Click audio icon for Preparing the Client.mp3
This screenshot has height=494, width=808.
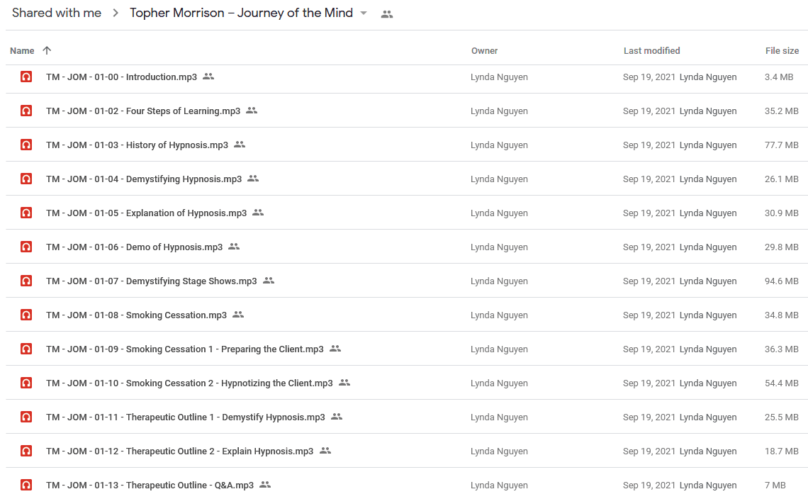[x=26, y=349]
